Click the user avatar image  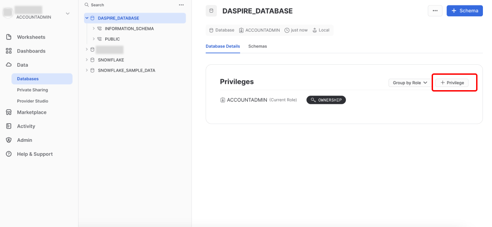9,12
